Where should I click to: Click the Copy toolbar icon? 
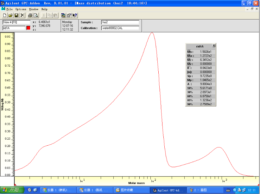click(50, 15)
